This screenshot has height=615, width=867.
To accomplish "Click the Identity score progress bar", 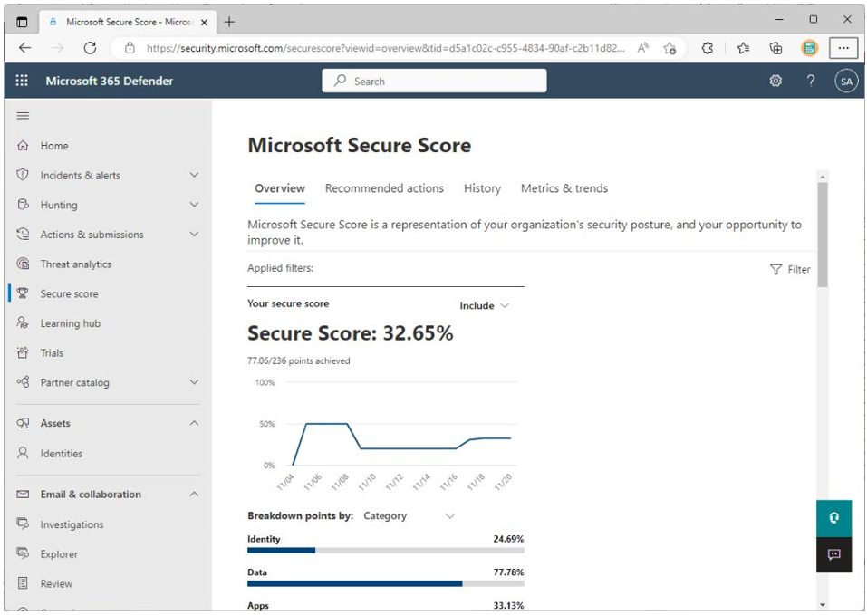I will click(385, 551).
